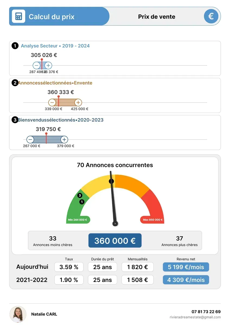
Task: Switch to the Prix de vente tab
Action: pos(156,17)
